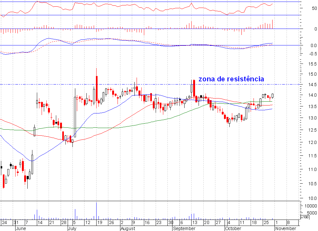Viewport: 318px width, 231px height.
Task: Select the August month label
Action: (x=128, y=228)
